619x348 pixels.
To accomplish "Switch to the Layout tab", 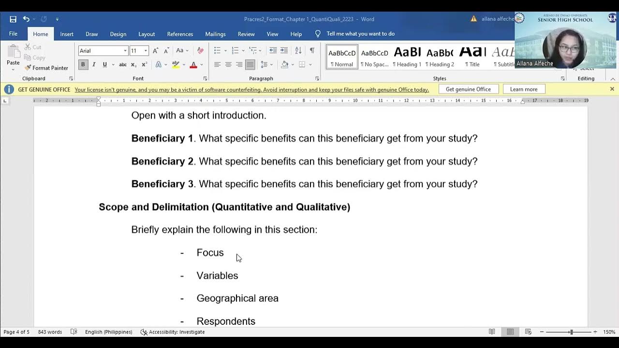I will pyautogui.click(x=147, y=34).
